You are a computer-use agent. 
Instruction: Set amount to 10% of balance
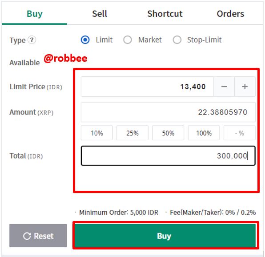click(96, 133)
